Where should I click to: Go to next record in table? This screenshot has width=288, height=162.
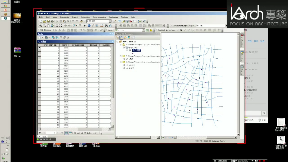58,133
